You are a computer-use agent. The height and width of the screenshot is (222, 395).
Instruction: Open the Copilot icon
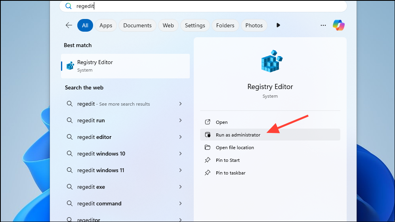(x=339, y=25)
